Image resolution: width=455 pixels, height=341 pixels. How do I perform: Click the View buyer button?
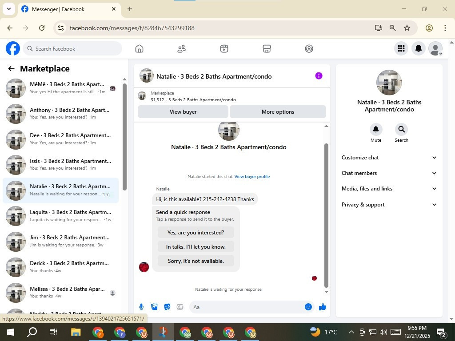click(x=183, y=111)
